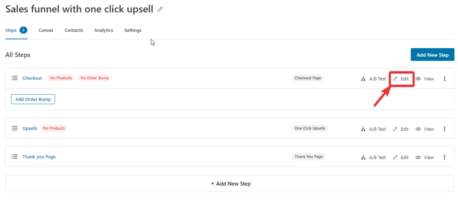This screenshot has height=204, width=458.
Task: View the Thank you Page via eye icon
Action: coord(425,158)
